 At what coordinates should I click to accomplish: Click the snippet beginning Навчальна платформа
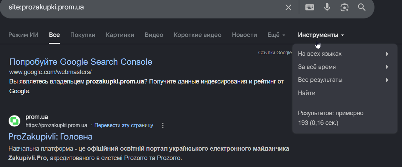[x=149, y=153]
